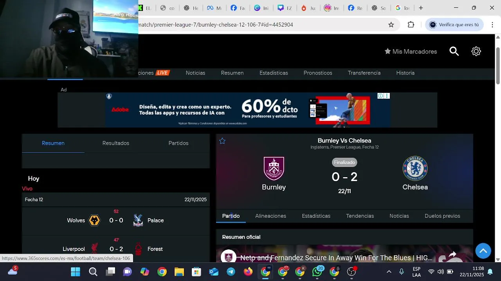Select the Alineaciones tab
Screen dimensions: 501x281
click(270, 216)
